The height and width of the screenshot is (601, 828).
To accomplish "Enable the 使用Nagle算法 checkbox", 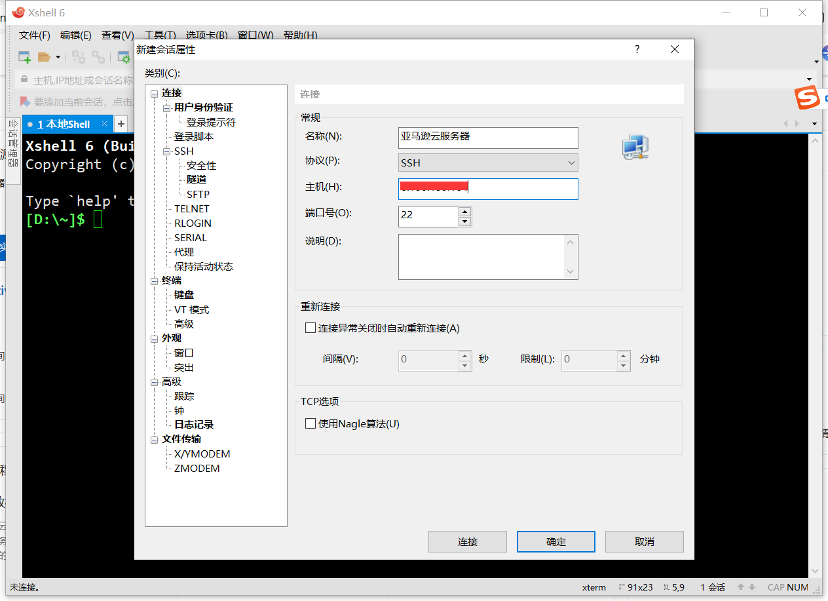I will [310, 423].
